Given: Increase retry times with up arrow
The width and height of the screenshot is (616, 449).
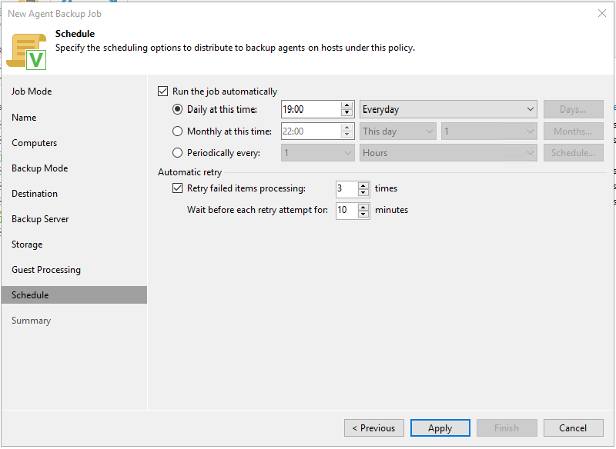Looking at the screenshot, I should coord(363,185).
